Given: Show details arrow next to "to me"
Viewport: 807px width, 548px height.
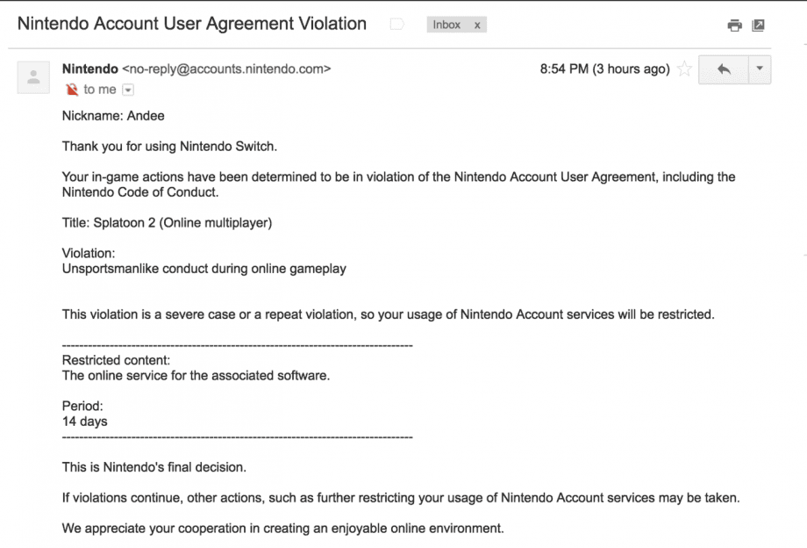Looking at the screenshot, I should (128, 90).
